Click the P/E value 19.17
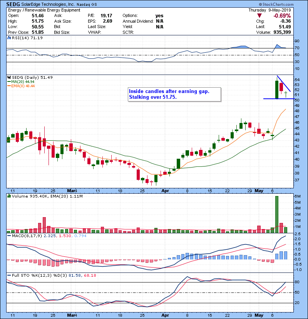The image size is (308, 319). [x=106, y=16]
